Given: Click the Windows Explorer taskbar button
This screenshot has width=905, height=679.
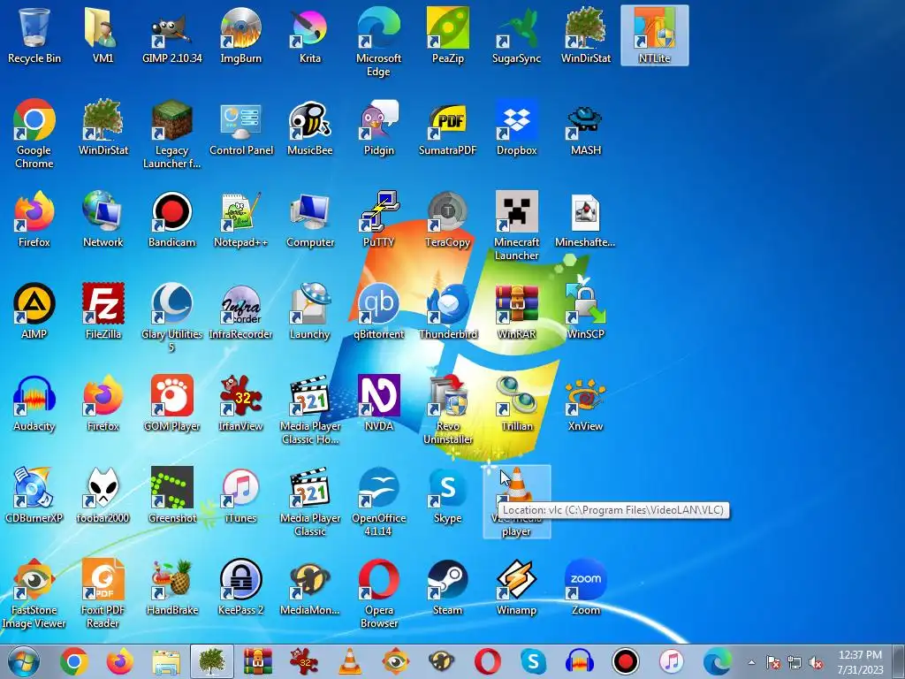Looking at the screenshot, I should tap(165, 661).
